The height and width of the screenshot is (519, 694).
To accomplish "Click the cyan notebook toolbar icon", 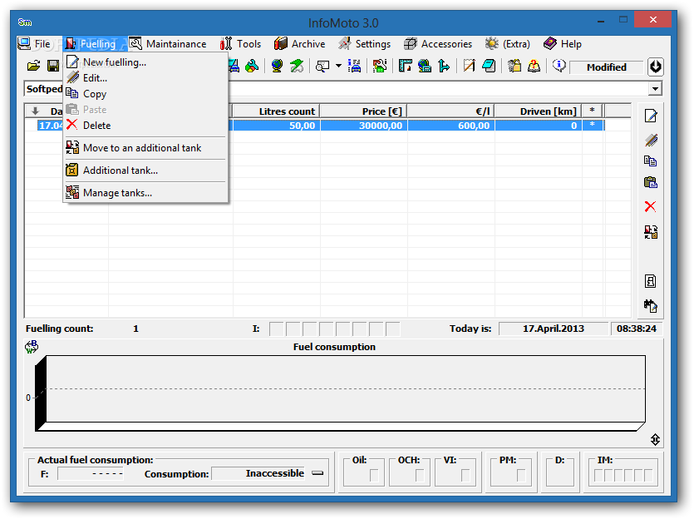I will [x=489, y=67].
